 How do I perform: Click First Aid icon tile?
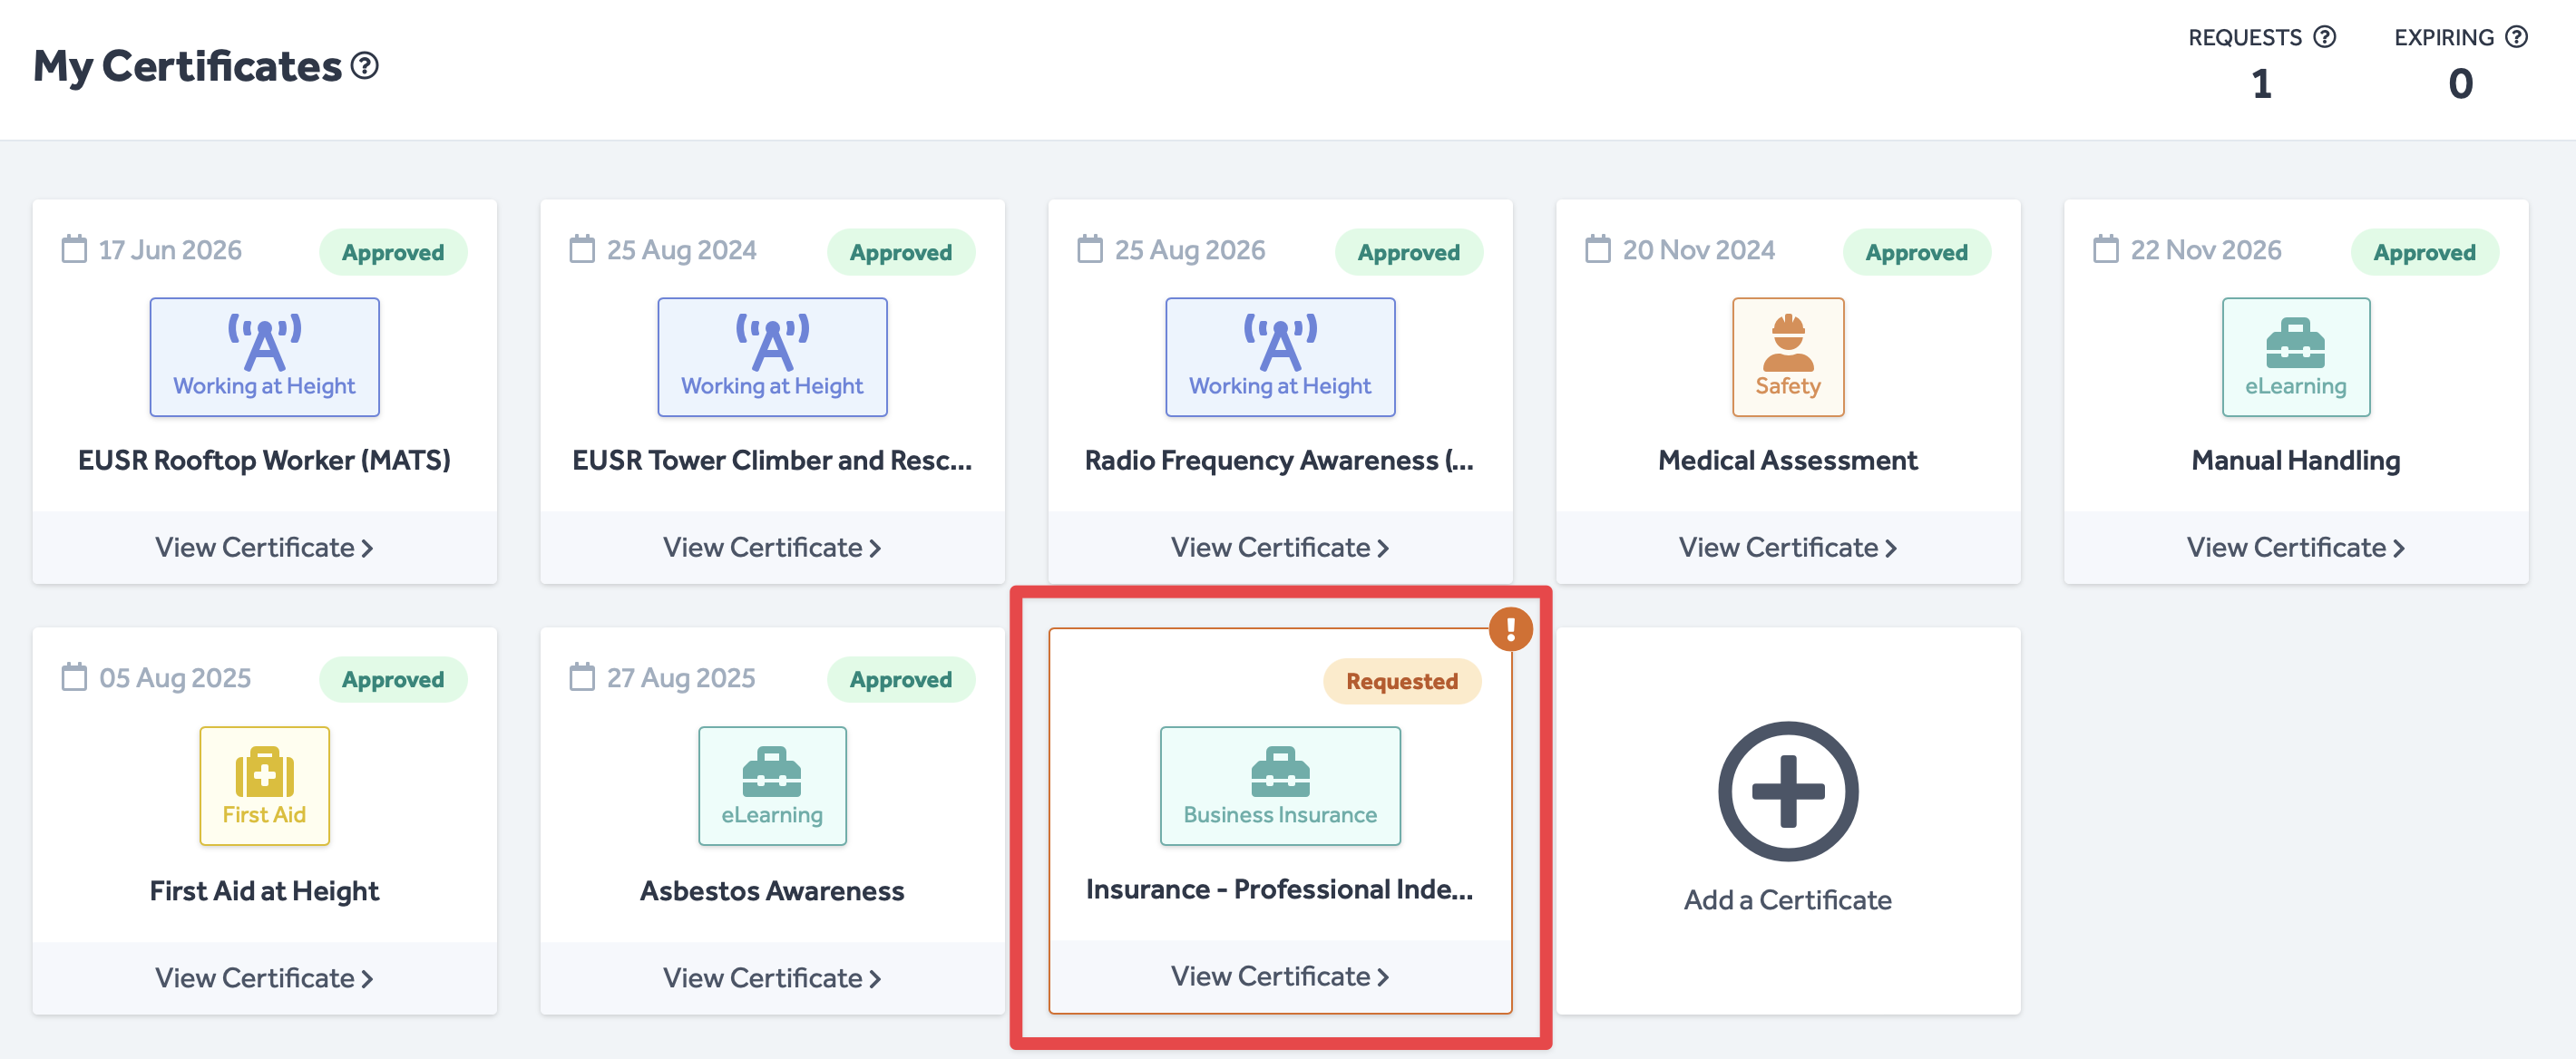pyautogui.click(x=264, y=785)
